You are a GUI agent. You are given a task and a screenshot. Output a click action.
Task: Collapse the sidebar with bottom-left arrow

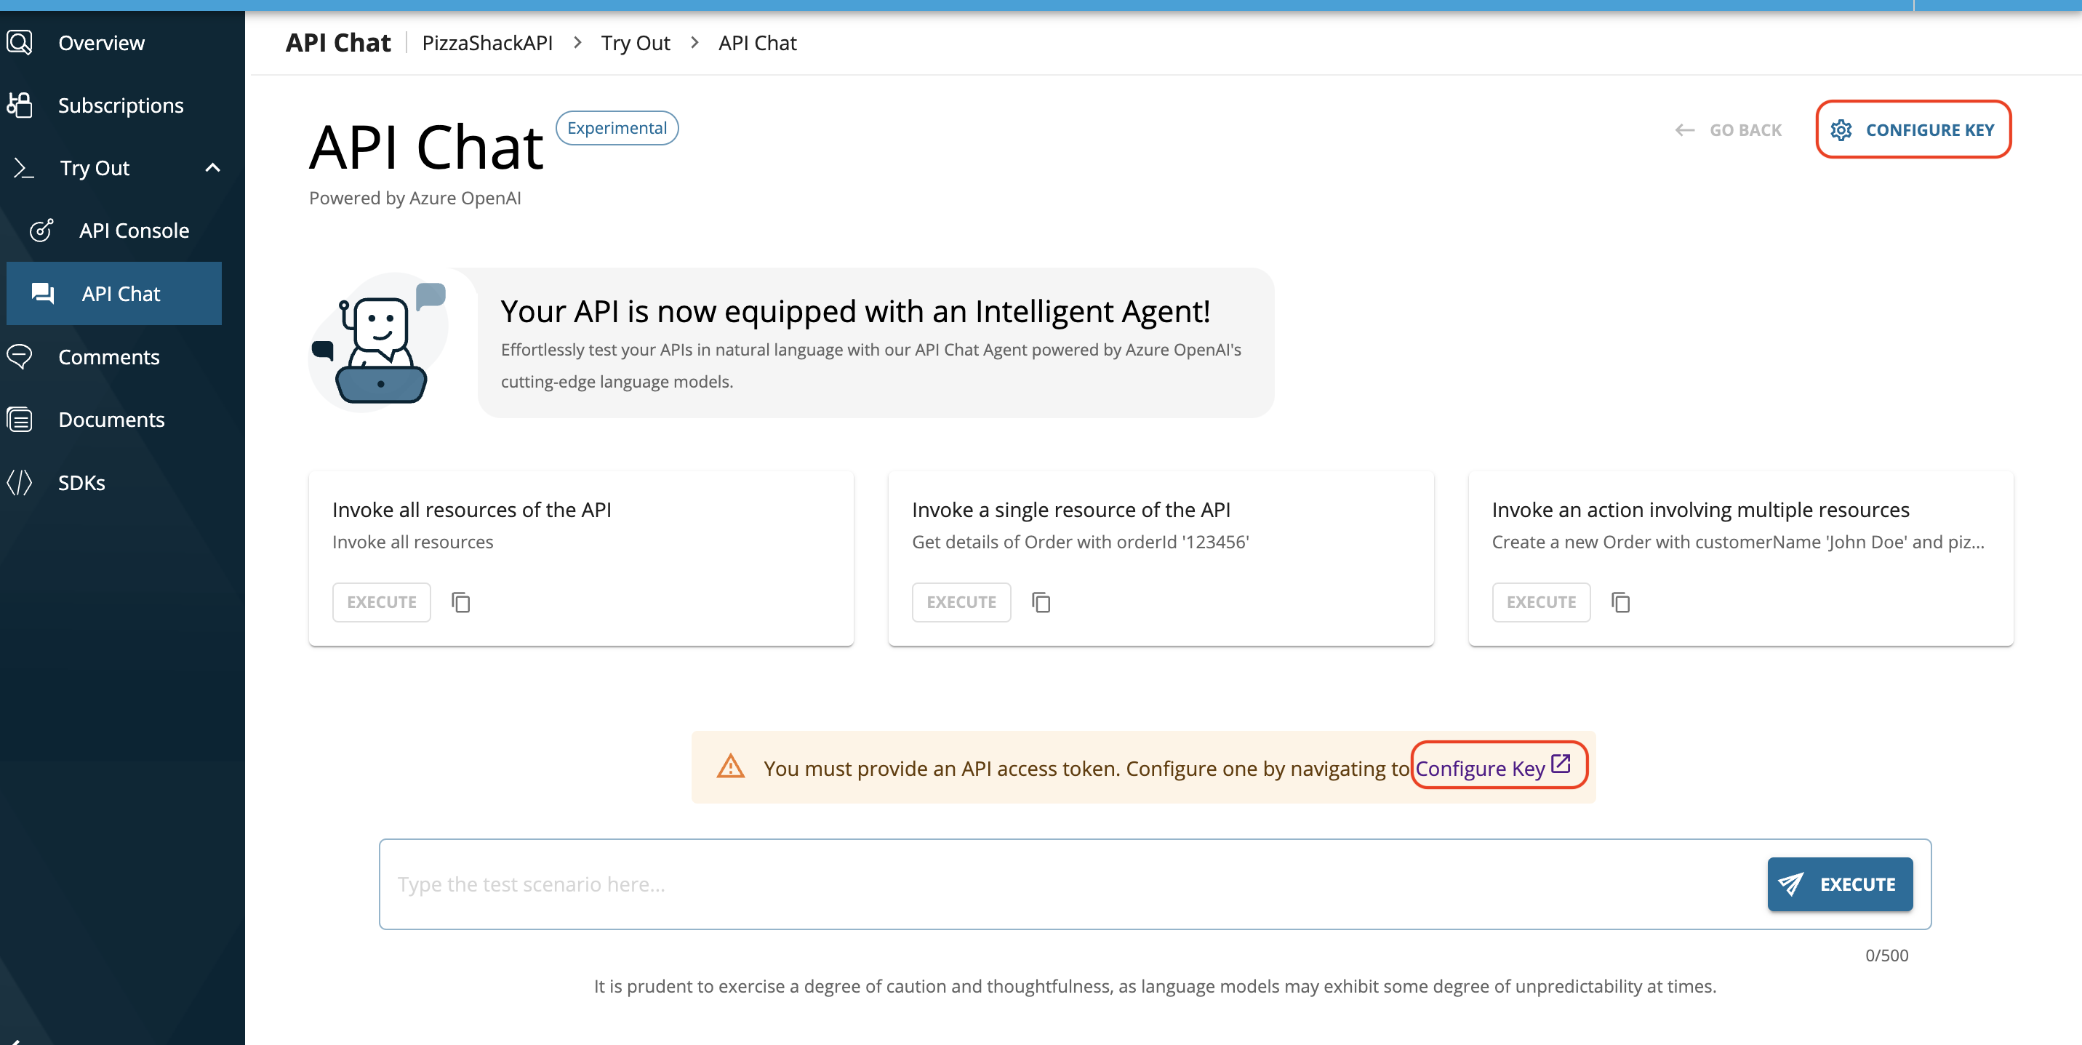click(x=15, y=1041)
